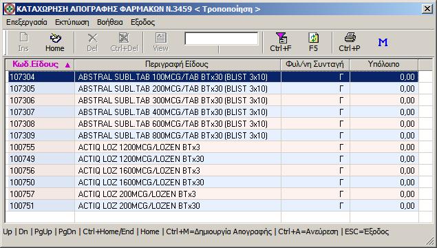Click the Υπόλοιπο column header

(384, 65)
